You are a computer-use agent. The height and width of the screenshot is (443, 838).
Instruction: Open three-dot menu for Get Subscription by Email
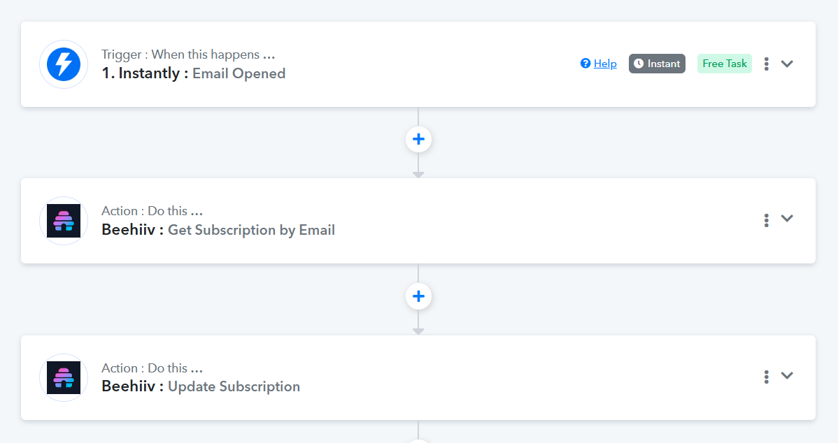tap(767, 220)
